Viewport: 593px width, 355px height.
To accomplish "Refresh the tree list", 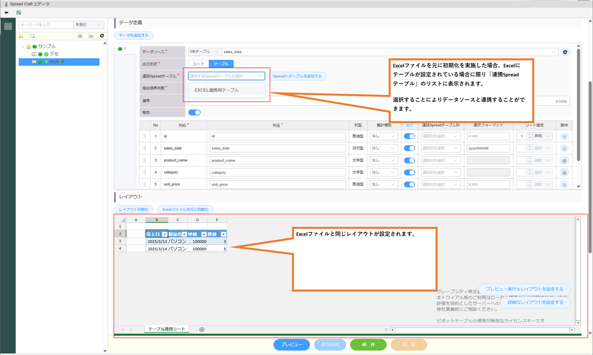I will pyautogui.click(x=102, y=36).
